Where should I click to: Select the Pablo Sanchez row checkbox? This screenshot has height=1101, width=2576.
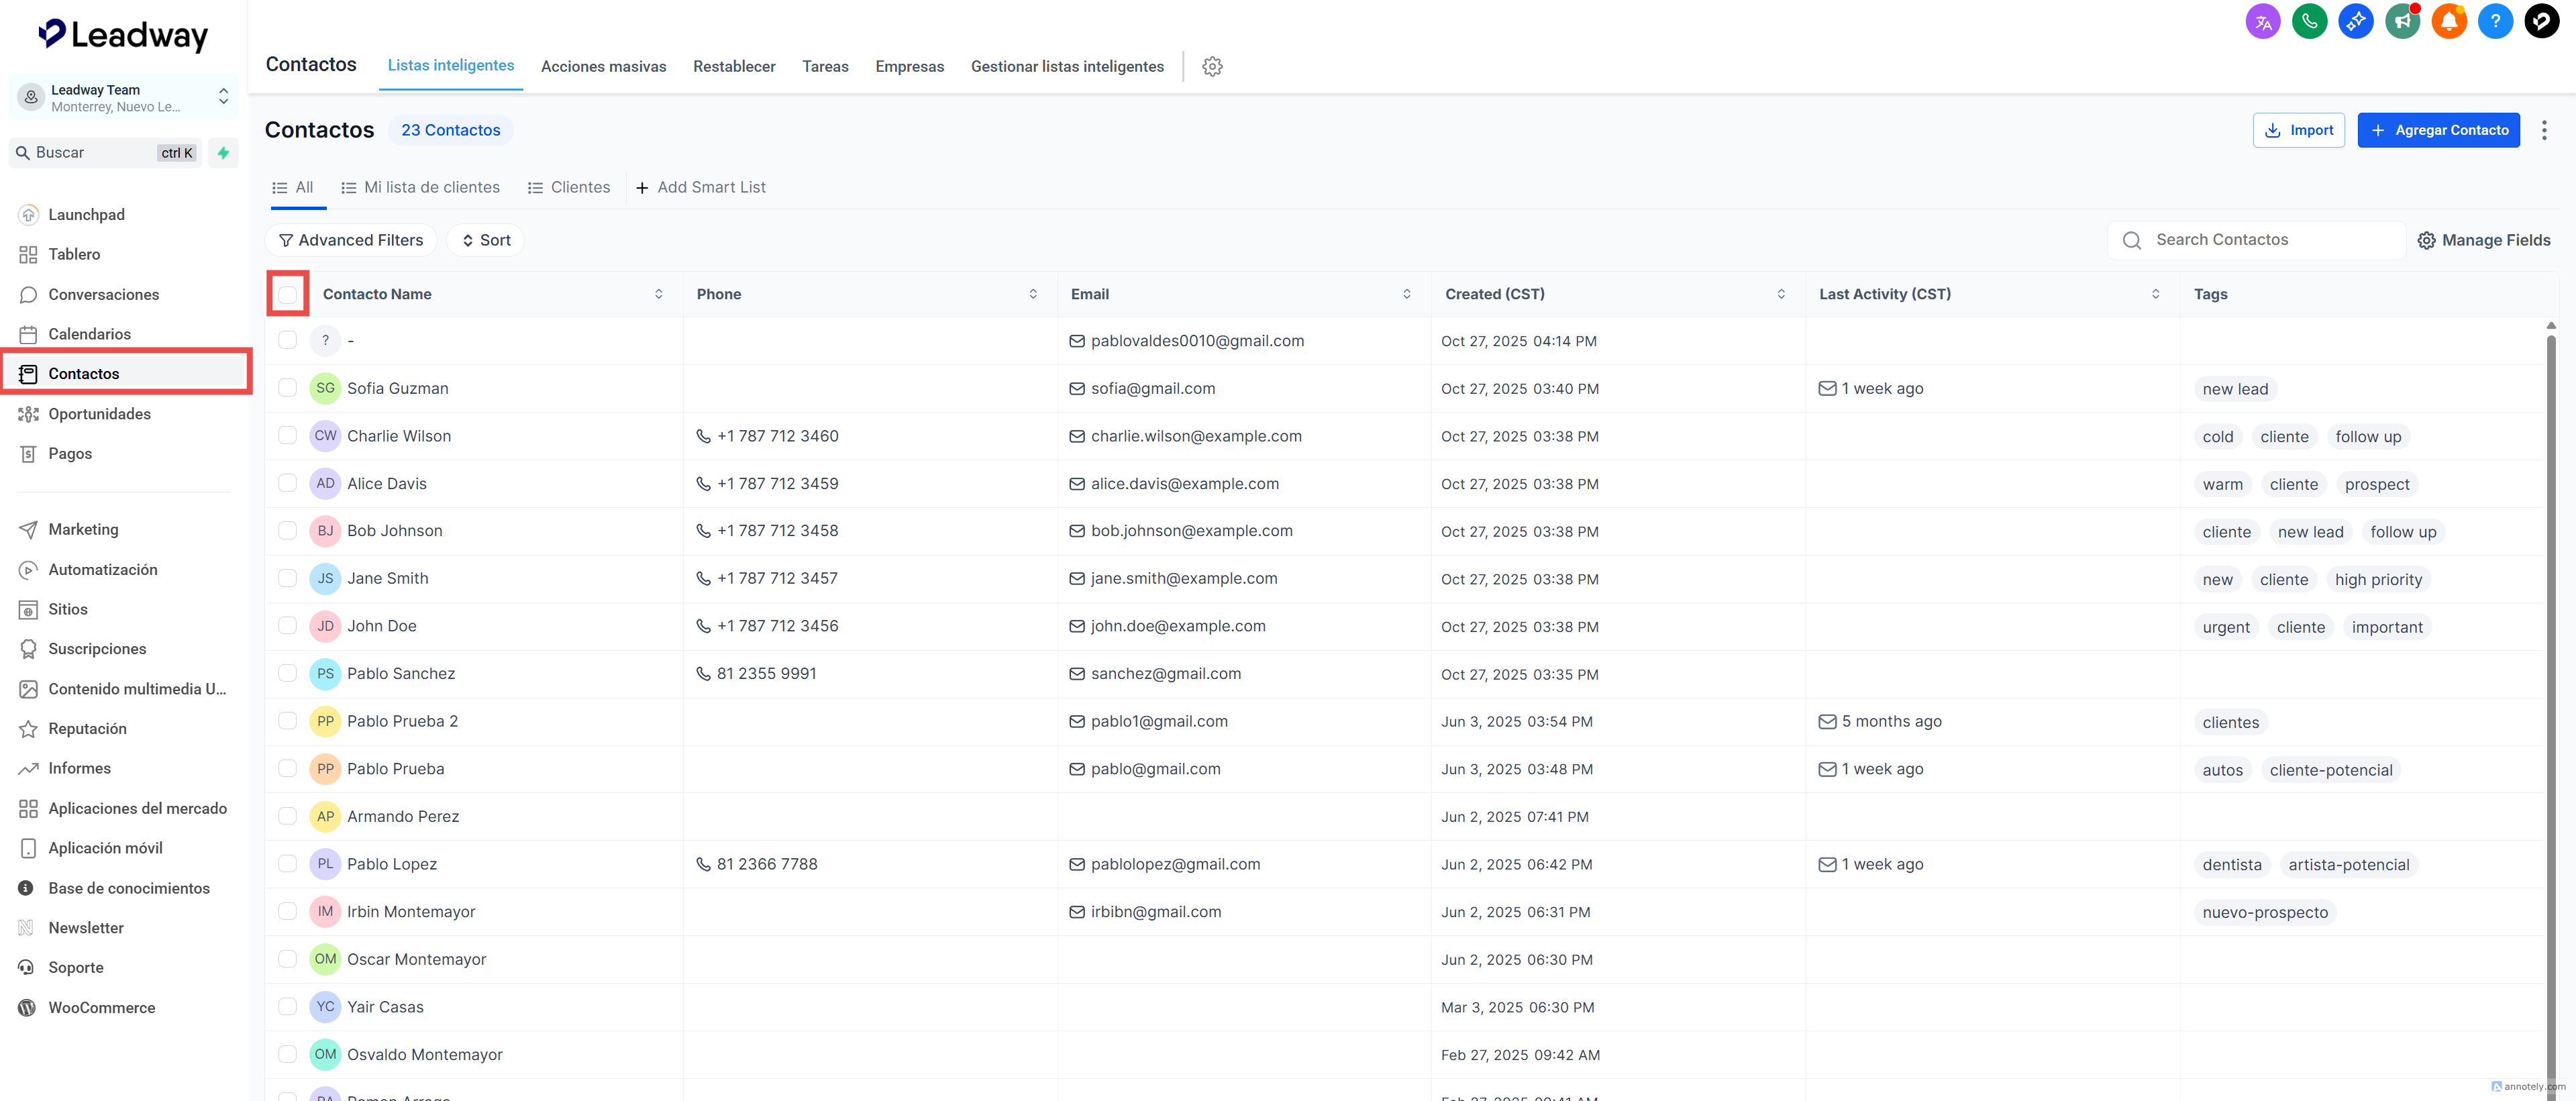tap(288, 673)
